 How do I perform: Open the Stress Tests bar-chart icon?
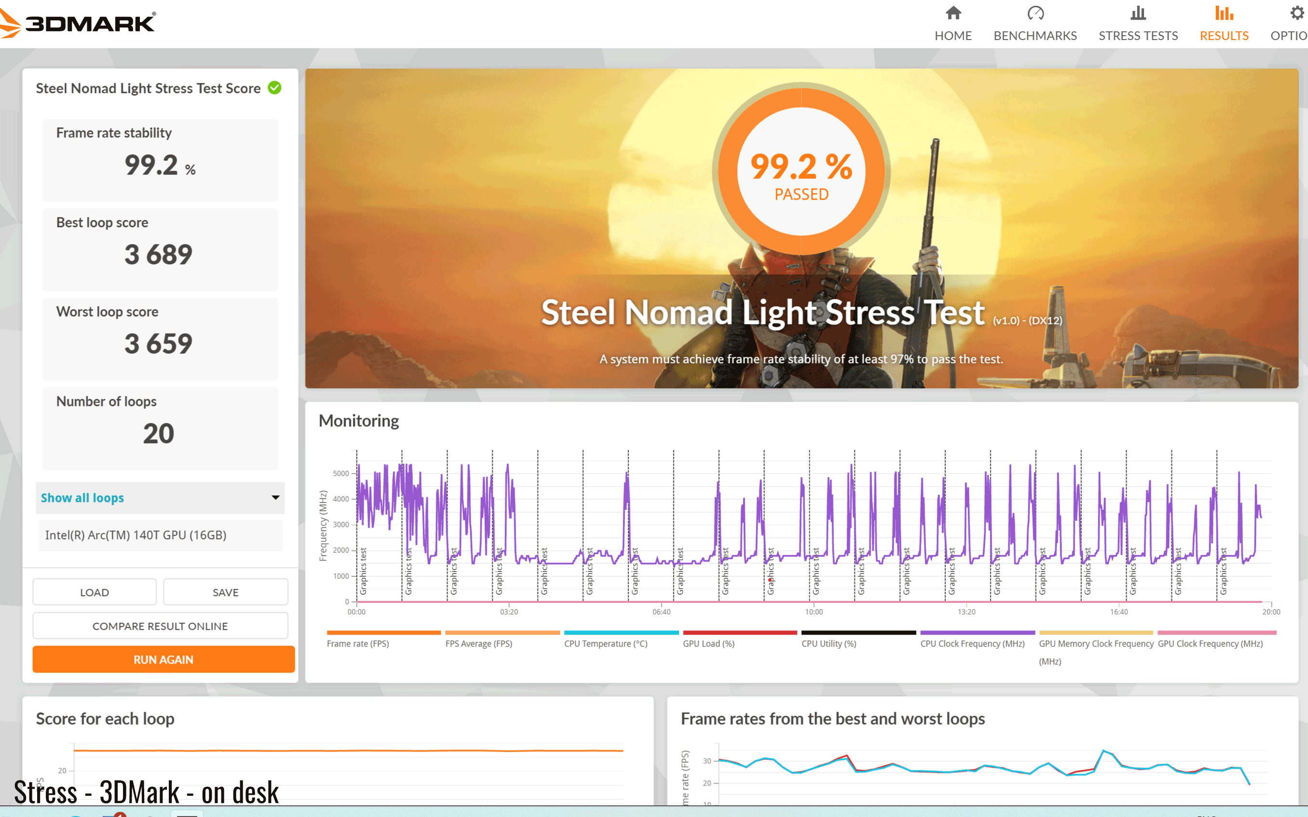coord(1138,13)
